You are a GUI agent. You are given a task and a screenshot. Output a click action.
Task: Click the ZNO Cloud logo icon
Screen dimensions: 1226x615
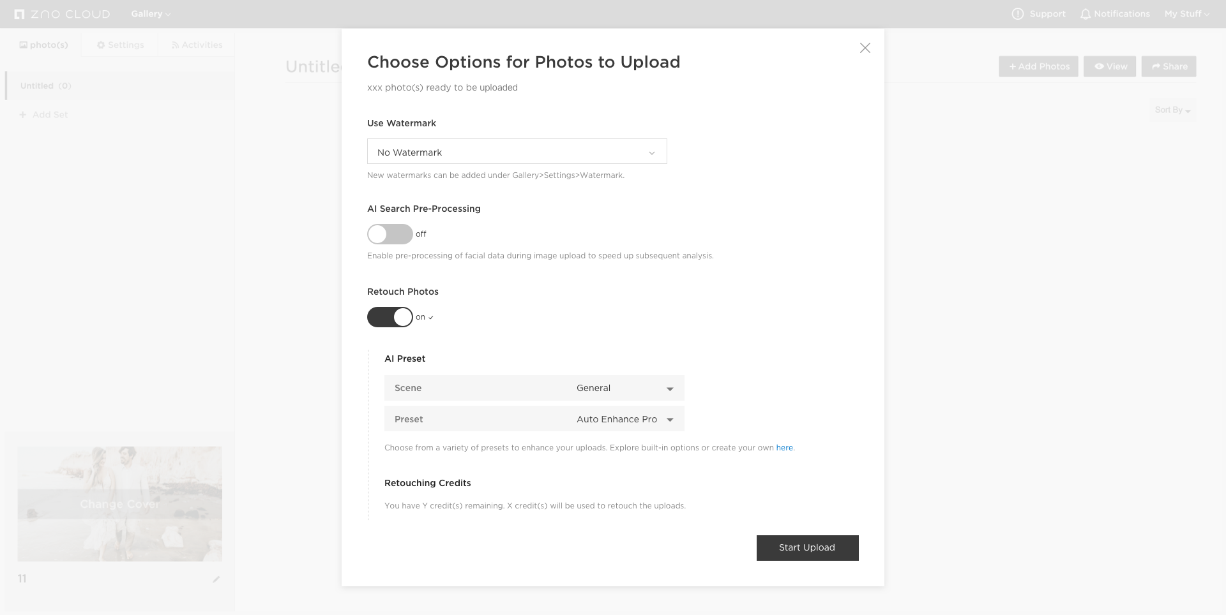click(19, 14)
